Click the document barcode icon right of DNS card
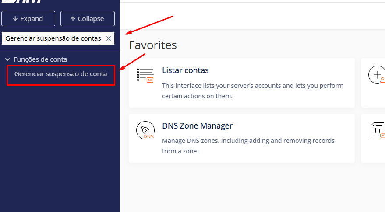This screenshot has width=385, height=212. click(378, 130)
